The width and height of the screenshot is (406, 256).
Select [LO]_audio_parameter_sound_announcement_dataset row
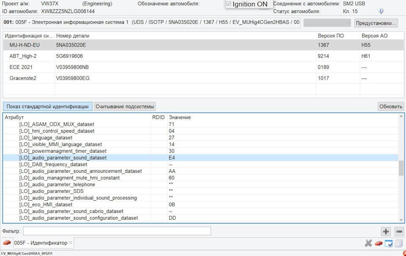point(200,171)
